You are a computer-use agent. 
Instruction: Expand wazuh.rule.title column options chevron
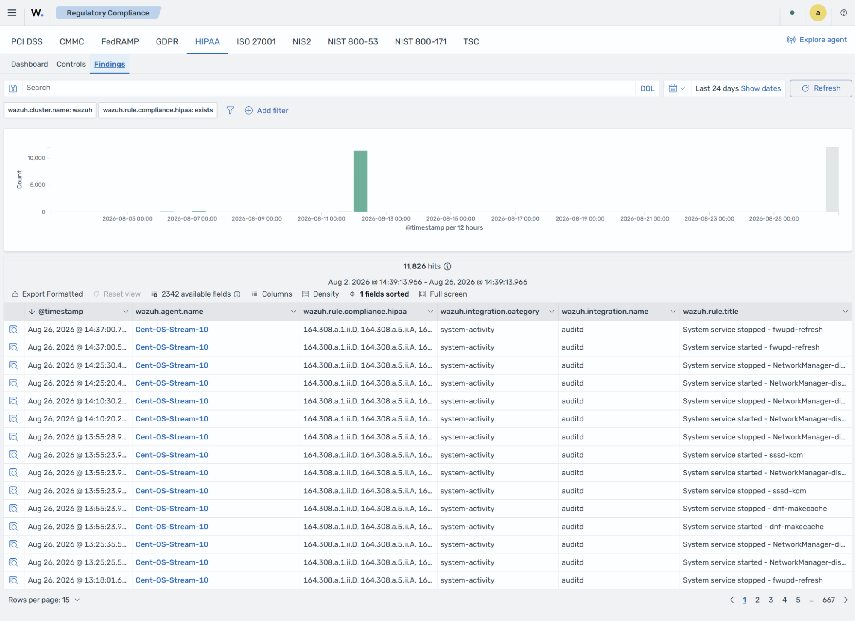click(845, 312)
